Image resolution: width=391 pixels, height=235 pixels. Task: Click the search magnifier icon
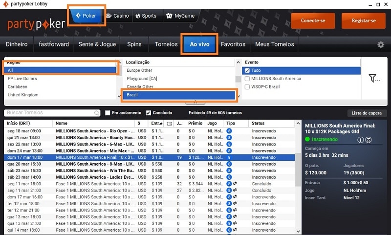[96, 113]
